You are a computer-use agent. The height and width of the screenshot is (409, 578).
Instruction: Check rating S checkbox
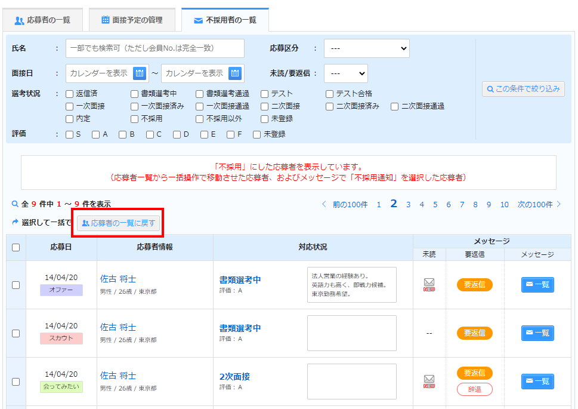(x=69, y=135)
